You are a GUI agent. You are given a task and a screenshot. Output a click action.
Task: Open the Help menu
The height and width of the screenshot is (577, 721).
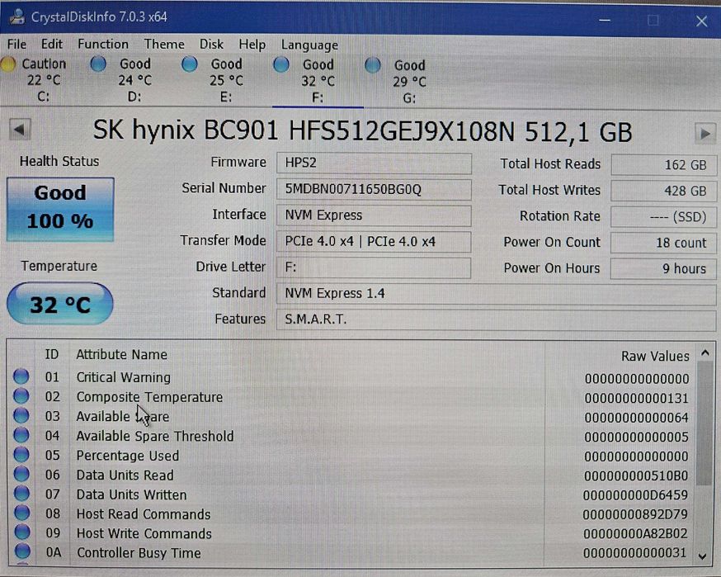(x=252, y=45)
